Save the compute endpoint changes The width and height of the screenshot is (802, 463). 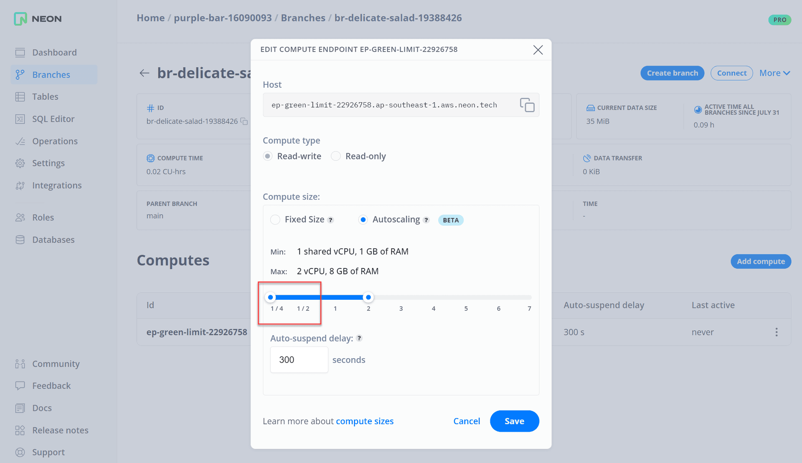(514, 421)
